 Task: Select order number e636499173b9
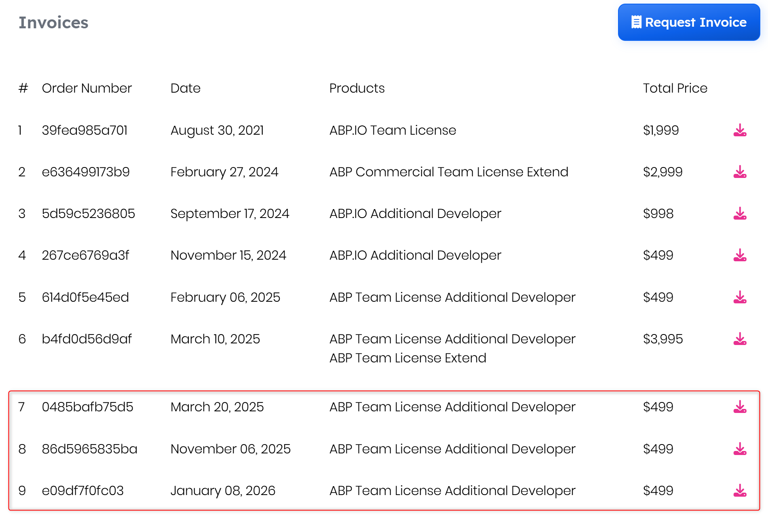[x=86, y=172]
